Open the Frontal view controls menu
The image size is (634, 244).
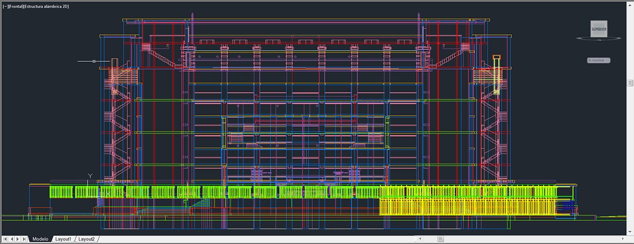coord(15,6)
